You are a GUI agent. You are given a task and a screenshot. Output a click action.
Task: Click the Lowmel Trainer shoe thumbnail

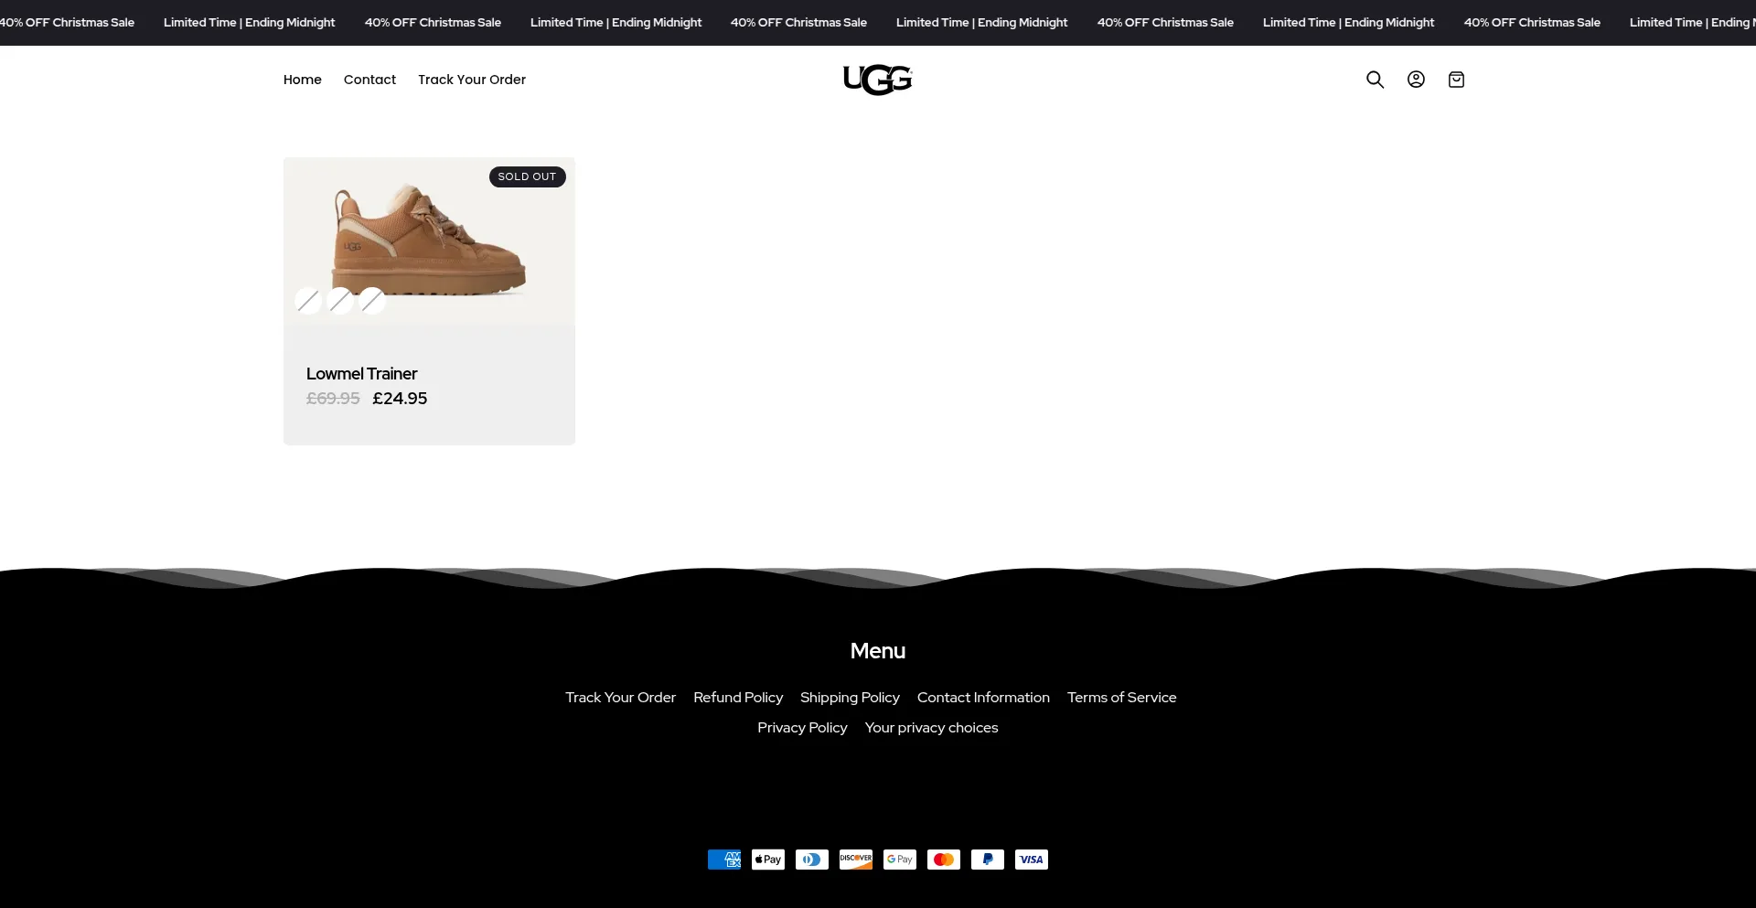pos(429,240)
